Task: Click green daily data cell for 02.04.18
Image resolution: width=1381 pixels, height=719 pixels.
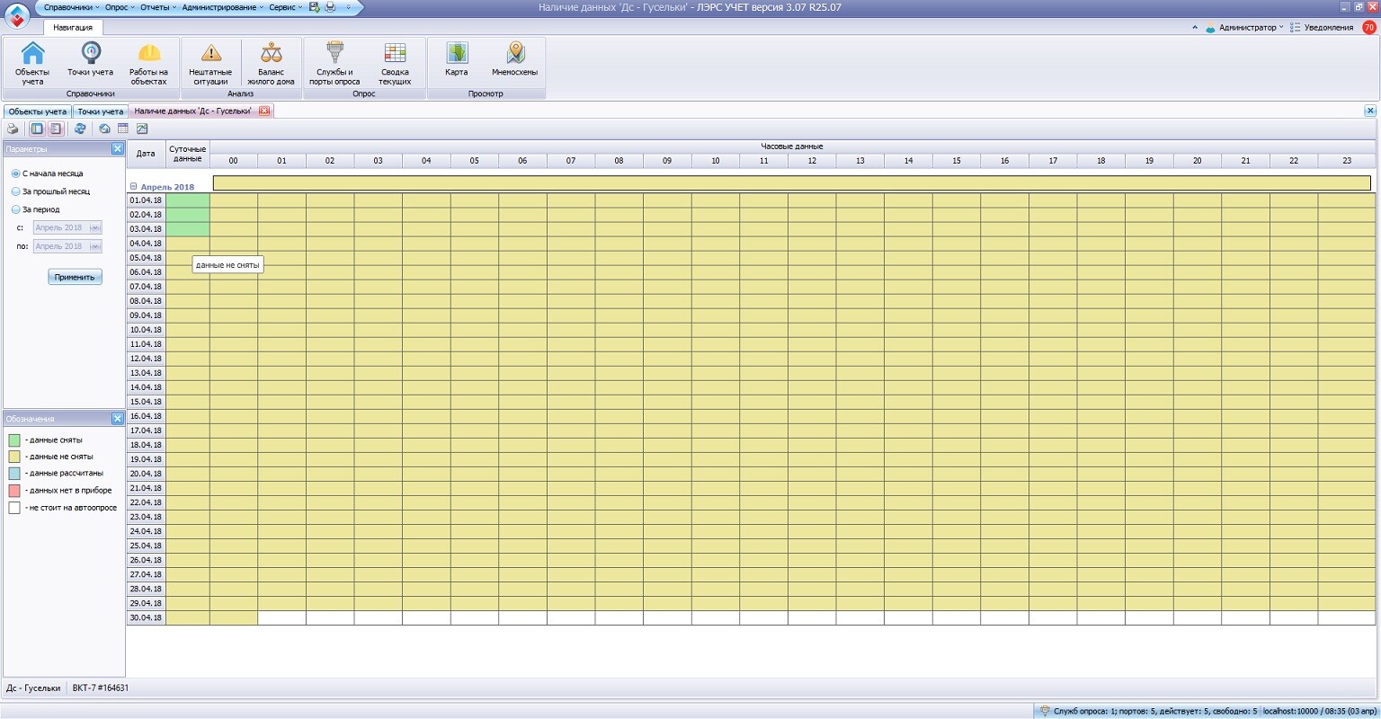Action: [188, 215]
